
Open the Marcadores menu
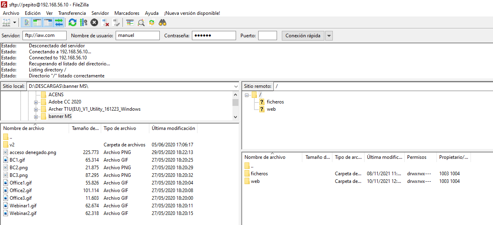pyautogui.click(x=126, y=13)
